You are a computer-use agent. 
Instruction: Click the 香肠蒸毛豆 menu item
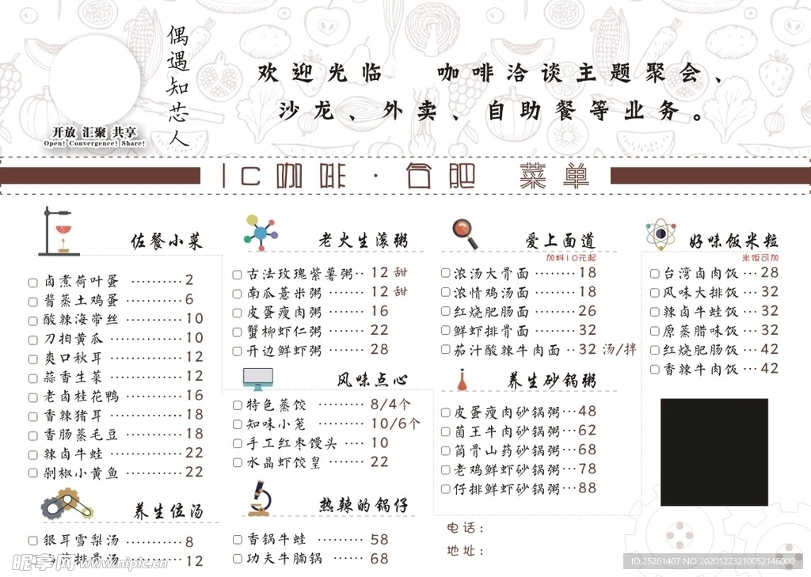82,435
